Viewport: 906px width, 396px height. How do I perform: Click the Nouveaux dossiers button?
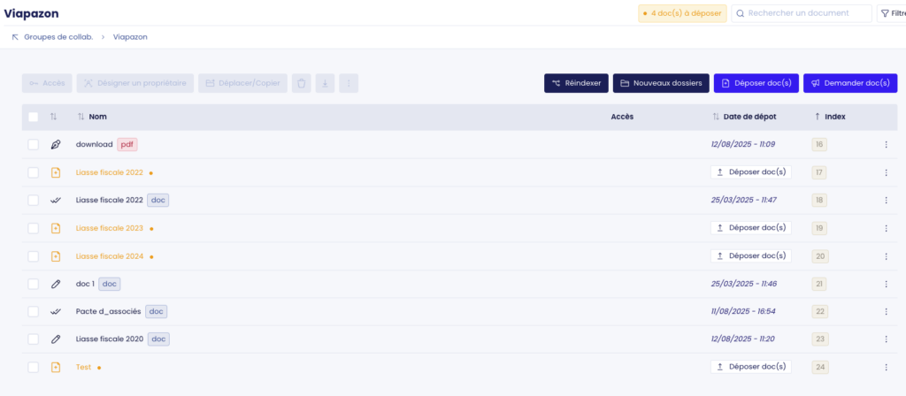[x=661, y=83]
